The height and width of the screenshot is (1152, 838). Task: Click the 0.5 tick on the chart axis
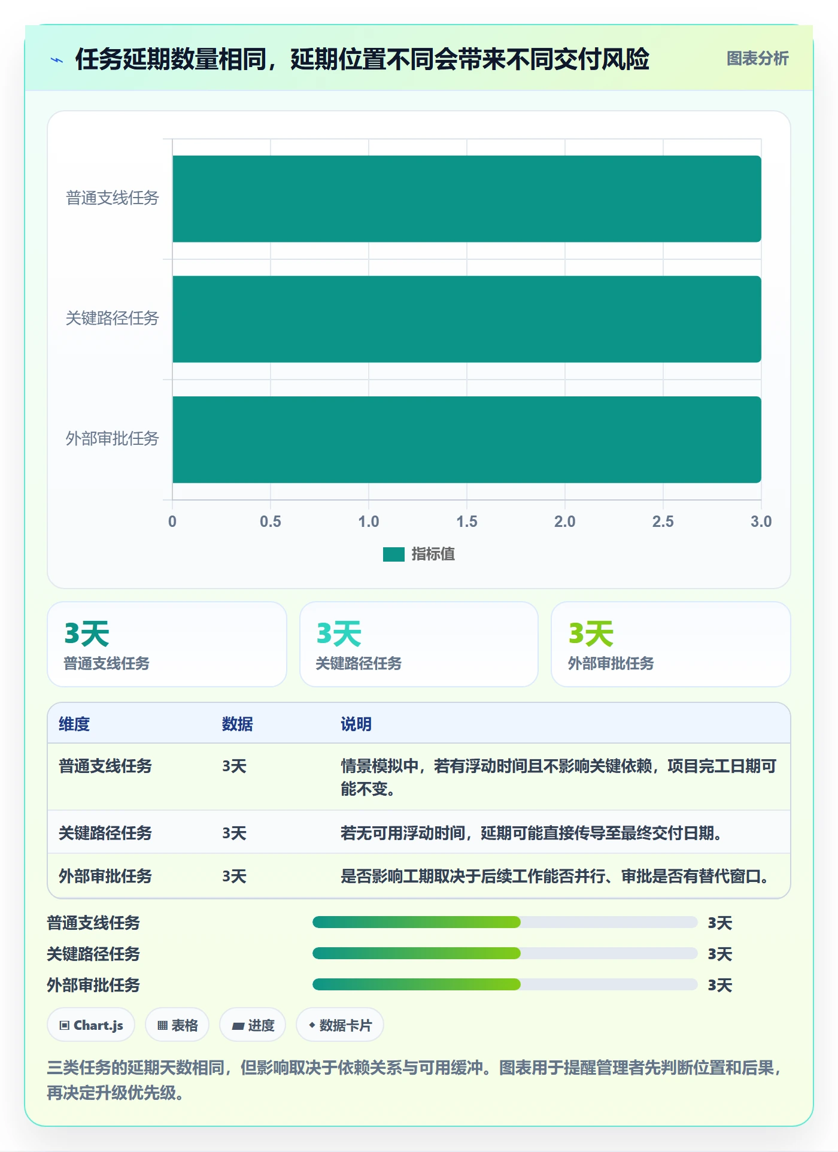(271, 522)
